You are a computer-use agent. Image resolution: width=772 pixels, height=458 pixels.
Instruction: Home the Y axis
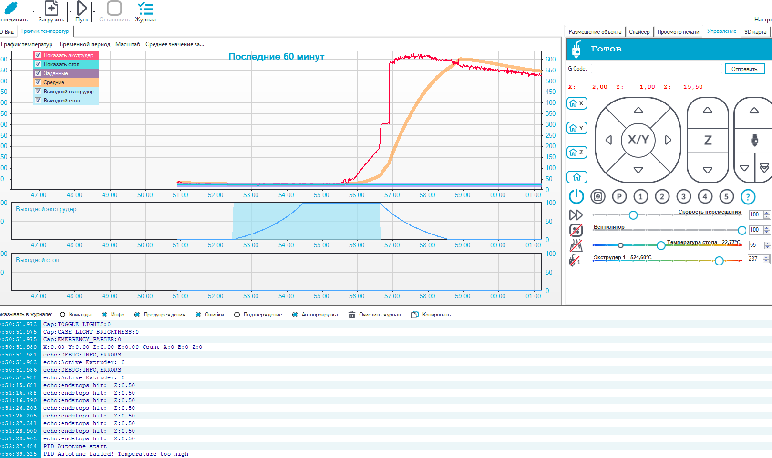click(576, 128)
